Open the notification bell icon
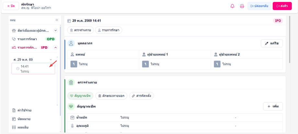The image size is (298, 134). (x=232, y=6)
